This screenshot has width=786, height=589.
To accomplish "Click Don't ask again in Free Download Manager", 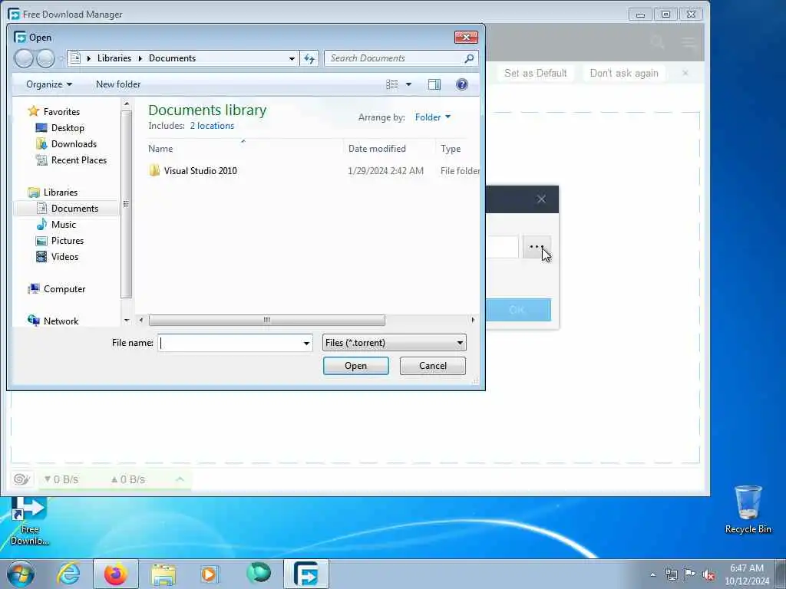I will click(624, 73).
